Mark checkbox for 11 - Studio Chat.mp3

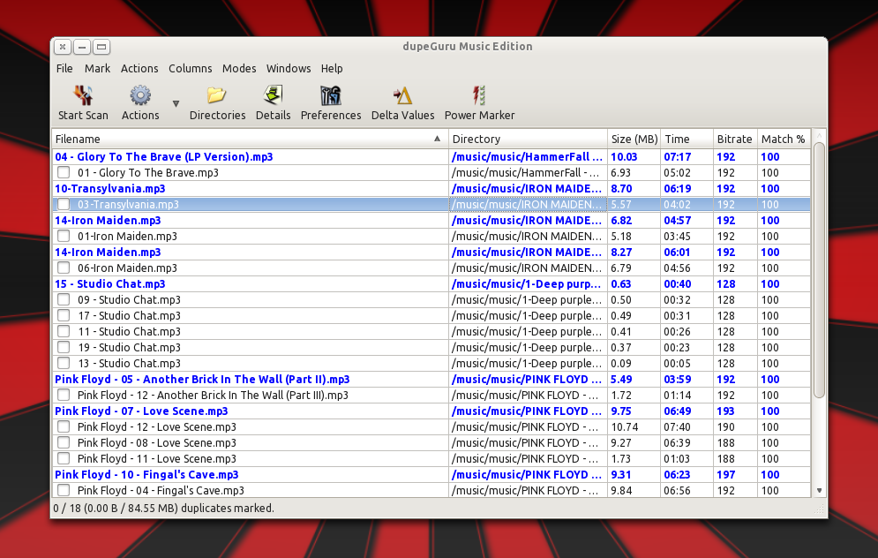click(64, 331)
